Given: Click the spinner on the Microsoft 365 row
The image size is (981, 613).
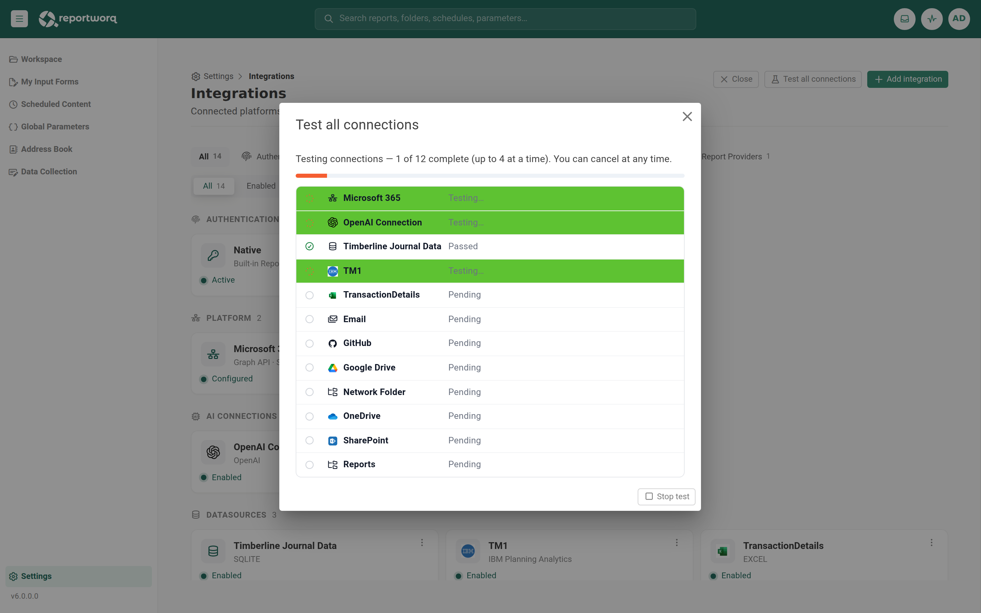Looking at the screenshot, I should pos(309,198).
